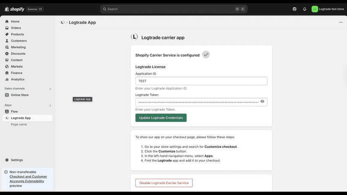Click the Logtrade App tooltip label
347x195 pixels.
(82, 99)
